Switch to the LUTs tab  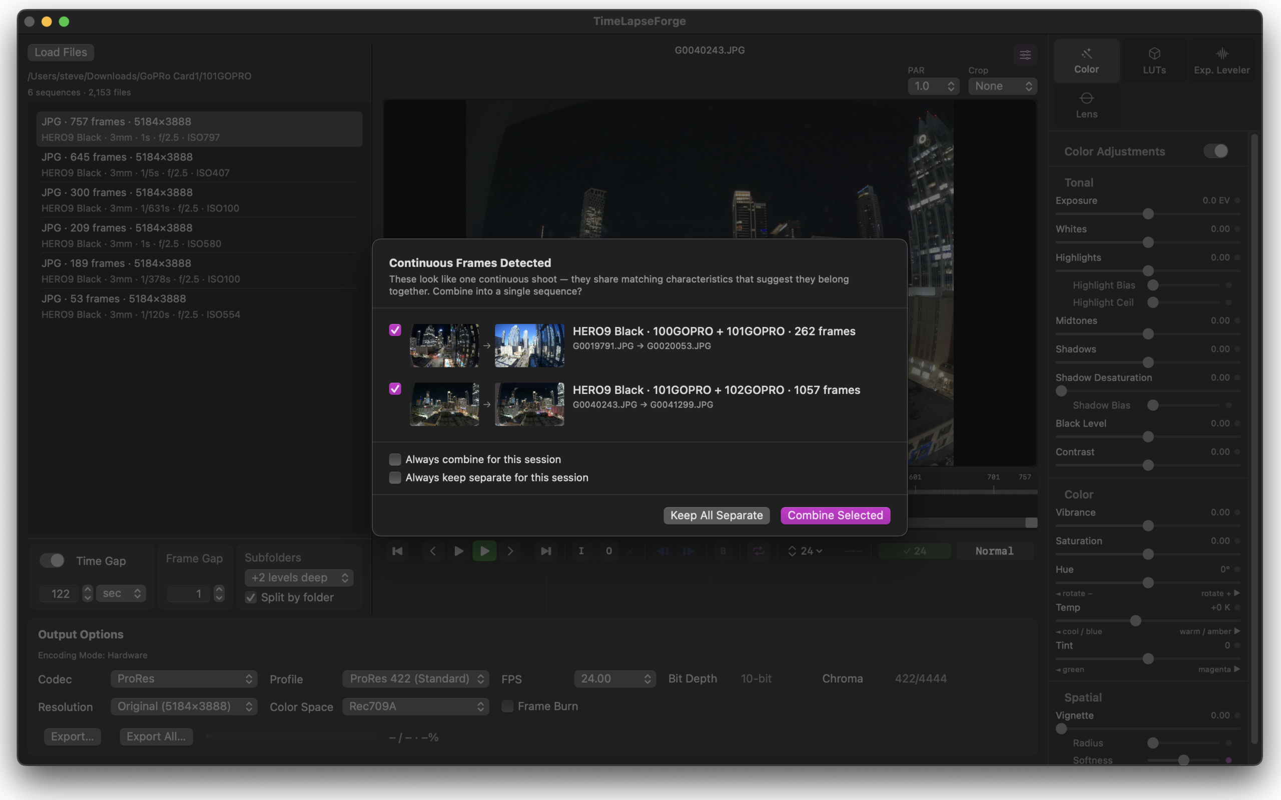coord(1154,60)
